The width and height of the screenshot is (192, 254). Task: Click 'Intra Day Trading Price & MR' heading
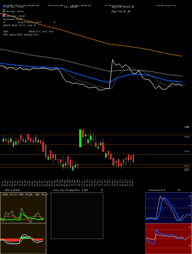pos(71,190)
